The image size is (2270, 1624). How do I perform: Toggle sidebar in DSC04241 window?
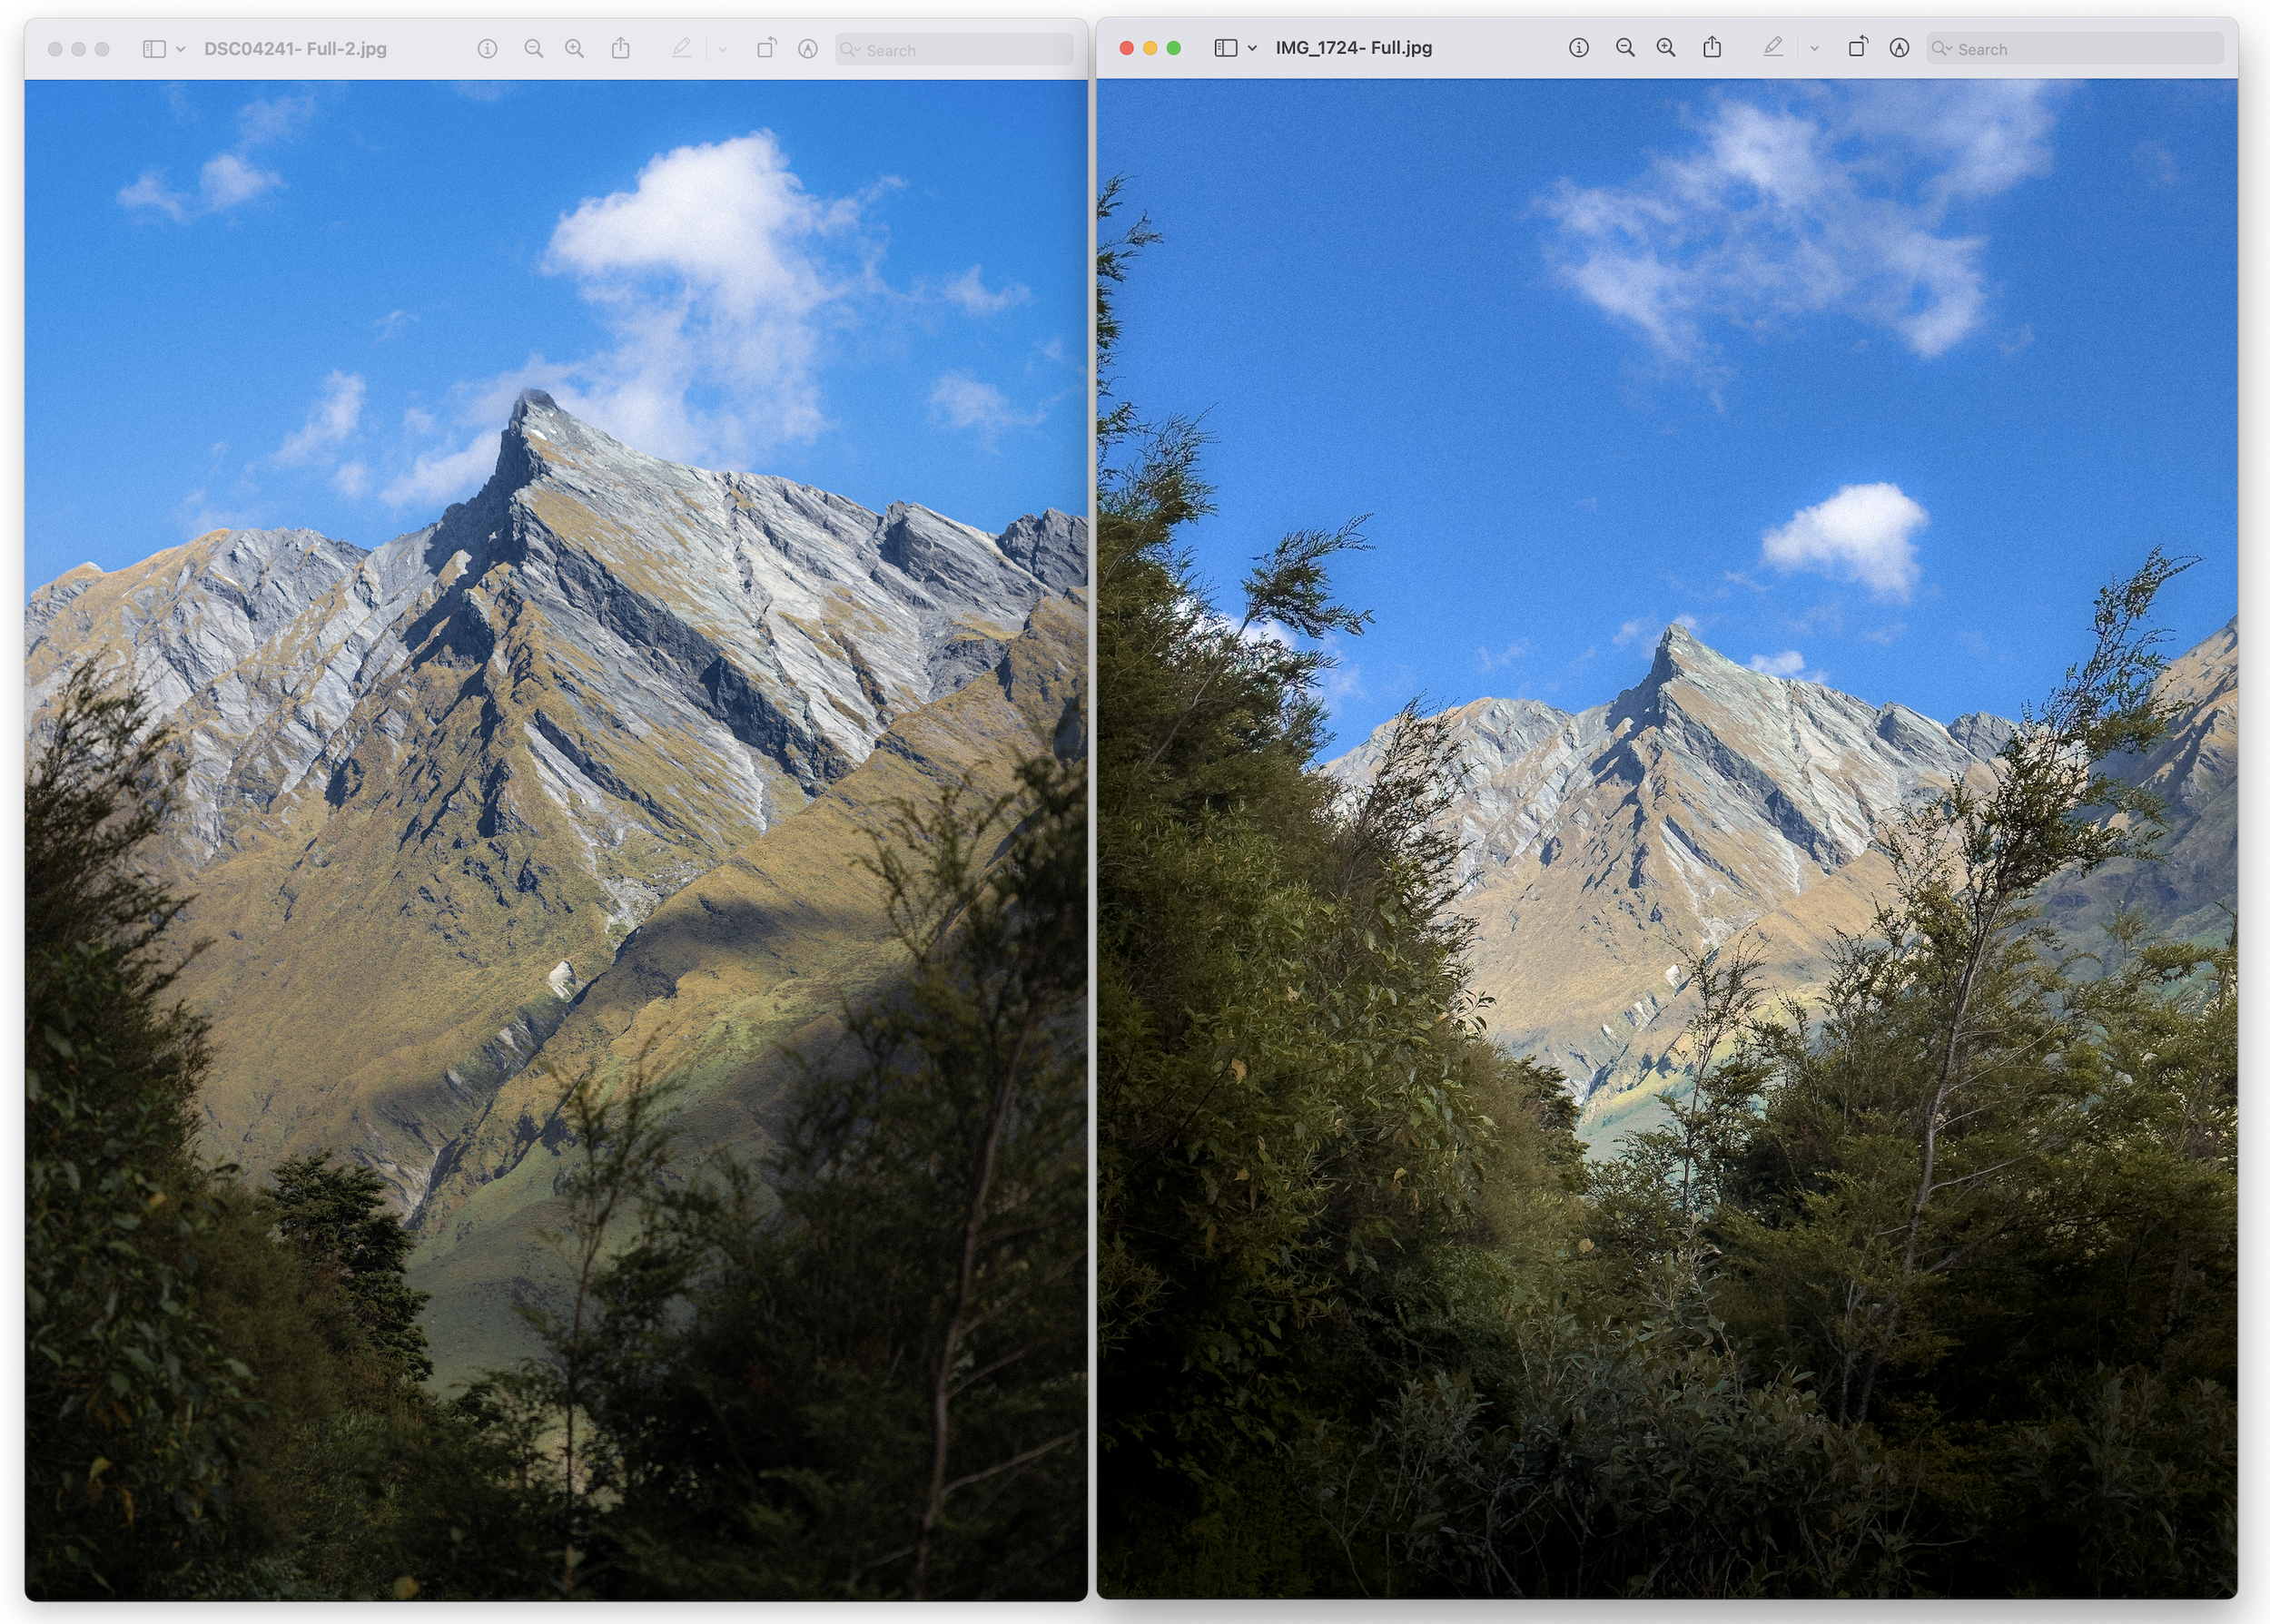[154, 49]
